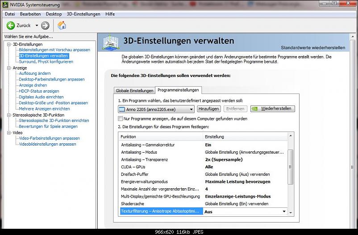Click the 3D settings header cube icon
358x235 pixels.
110,42
